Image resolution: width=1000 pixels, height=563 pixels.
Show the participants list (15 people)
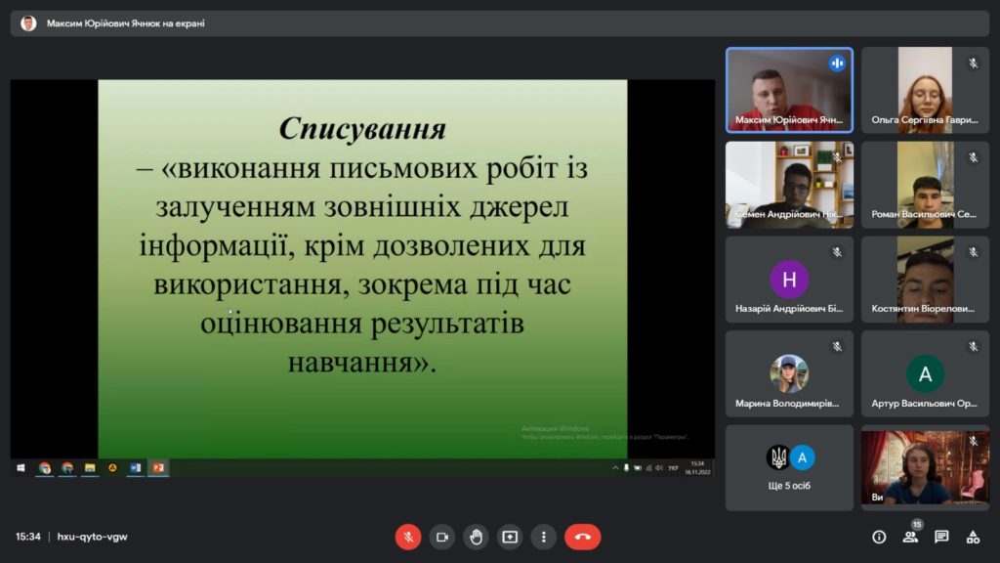point(911,537)
